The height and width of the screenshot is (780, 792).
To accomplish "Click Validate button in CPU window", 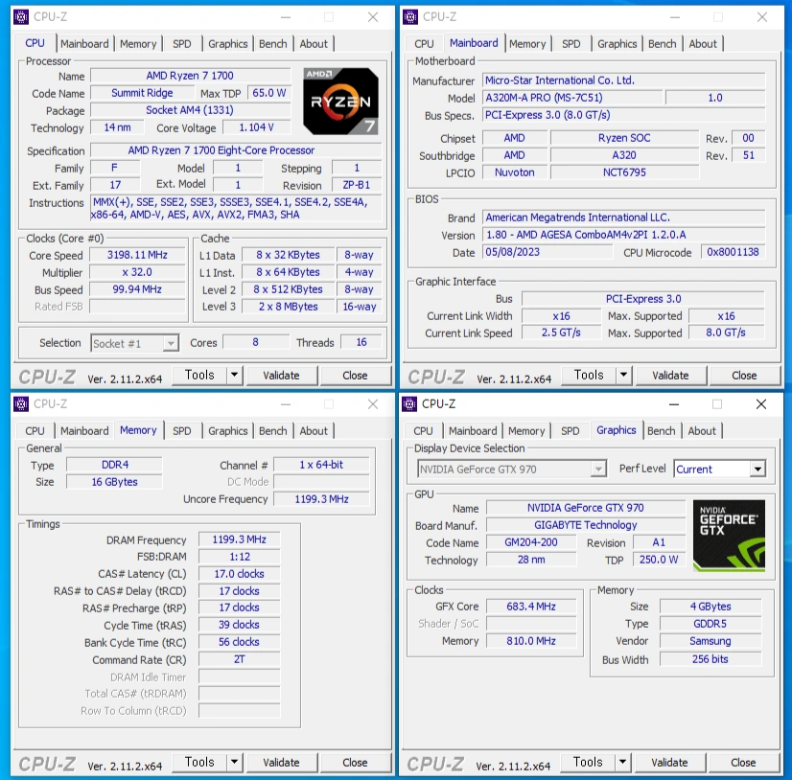I will pyautogui.click(x=281, y=376).
